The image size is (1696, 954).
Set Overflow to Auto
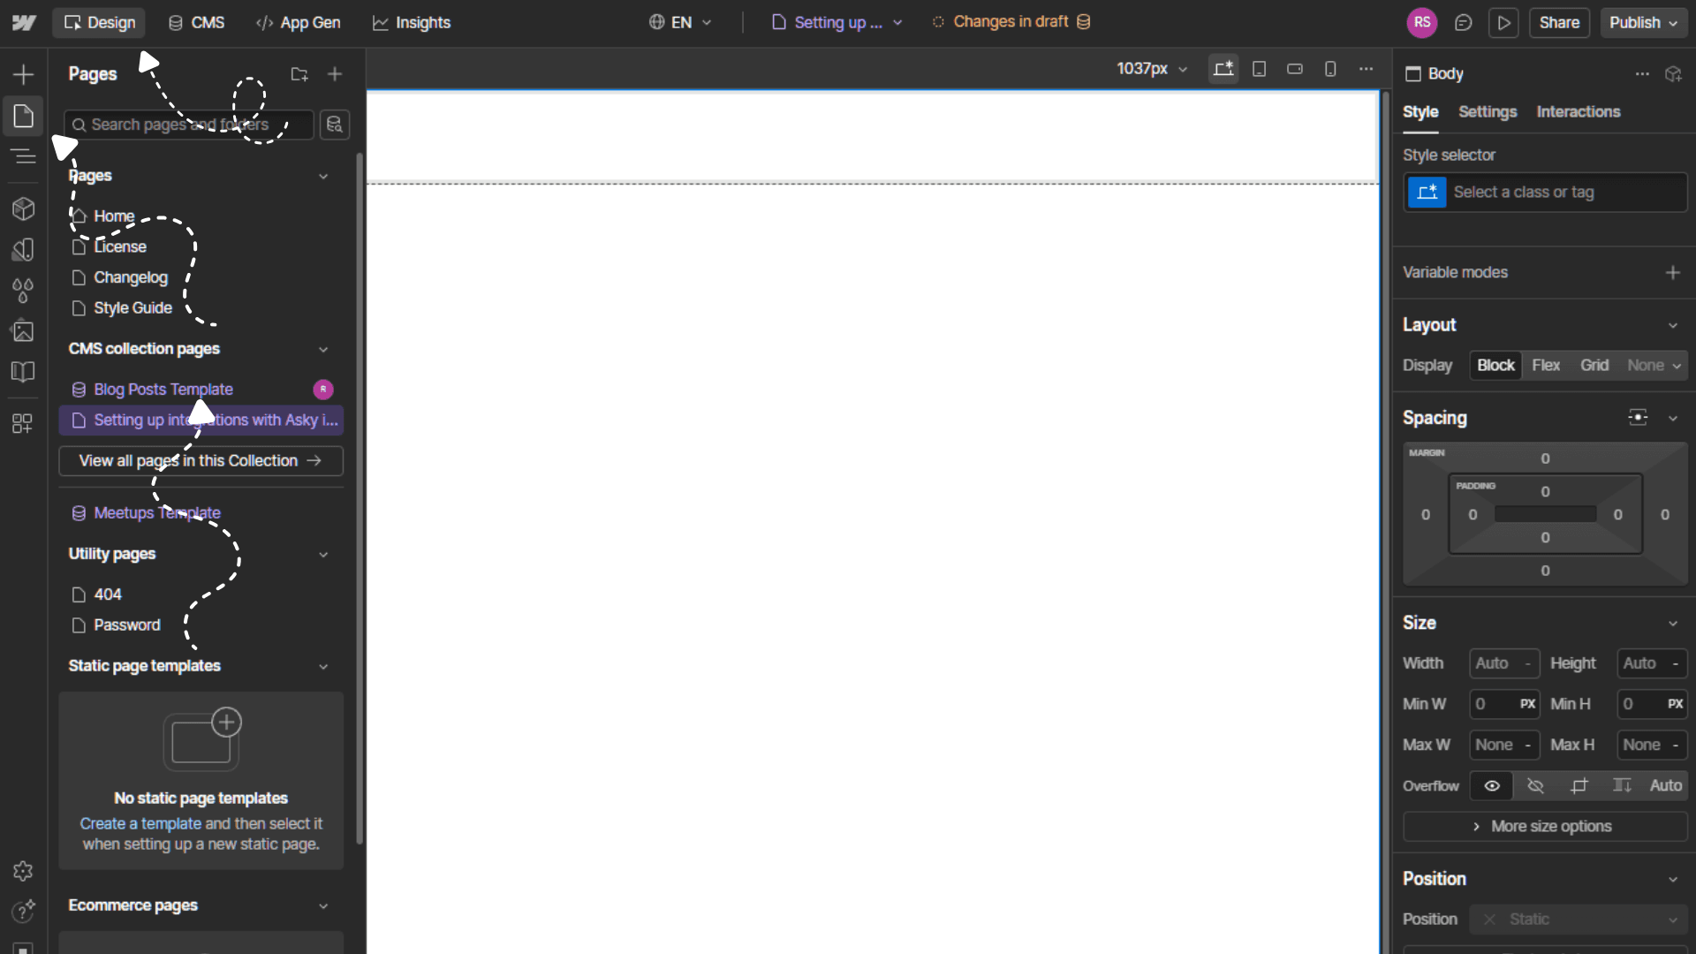[x=1666, y=785]
